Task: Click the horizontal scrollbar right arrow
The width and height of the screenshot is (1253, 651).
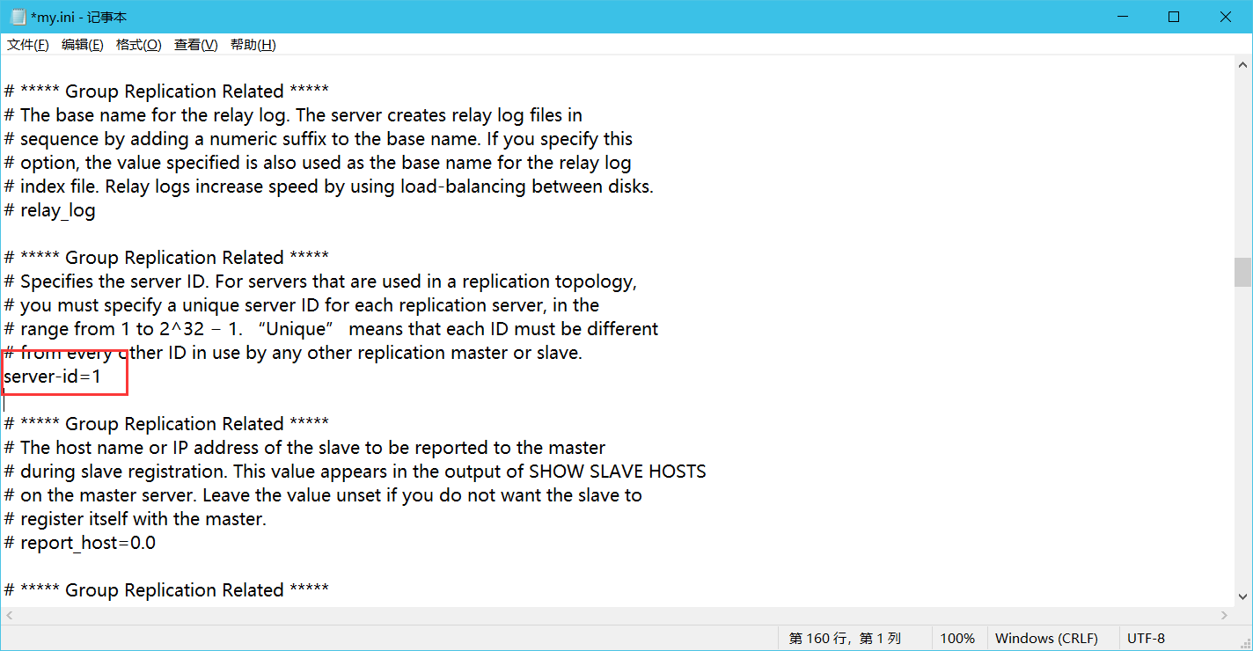Action: (1225, 616)
